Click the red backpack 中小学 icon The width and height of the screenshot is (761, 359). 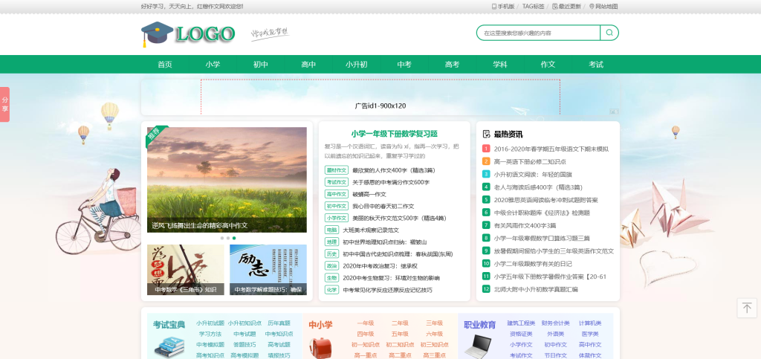tap(320, 346)
